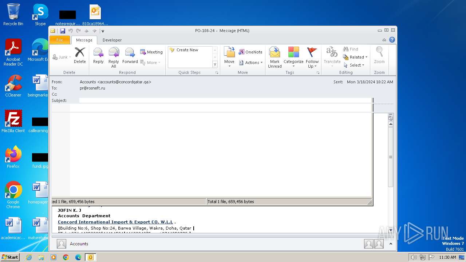Image resolution: width=466 pixels, height=262 pixels.
Task: Launch Edge from the taskbar
Action: [78, 257]
